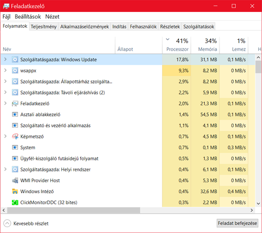Screen dimensions: 262x233
Task: Select the 'WMI Provider Host' process name
Action: click(40, 181)
